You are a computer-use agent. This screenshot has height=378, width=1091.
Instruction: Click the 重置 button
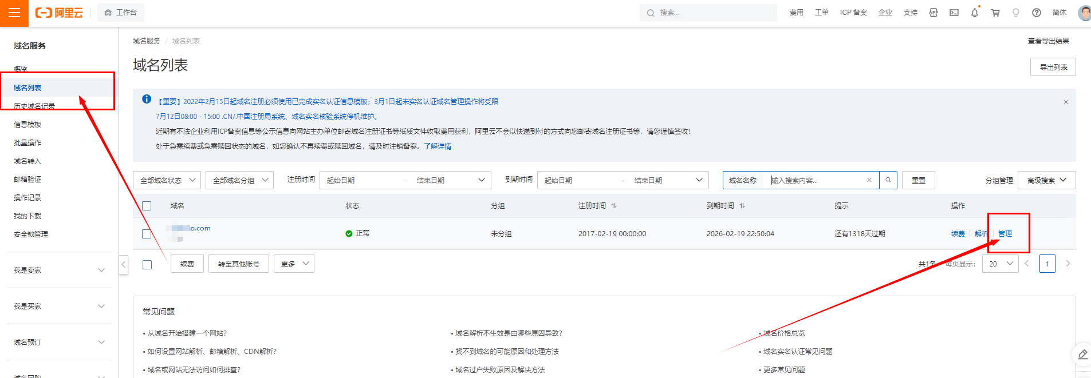pos(918,180)
